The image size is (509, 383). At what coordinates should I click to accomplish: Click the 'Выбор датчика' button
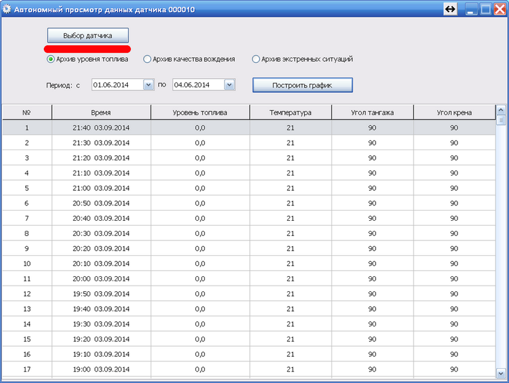(x=88, y=36)
